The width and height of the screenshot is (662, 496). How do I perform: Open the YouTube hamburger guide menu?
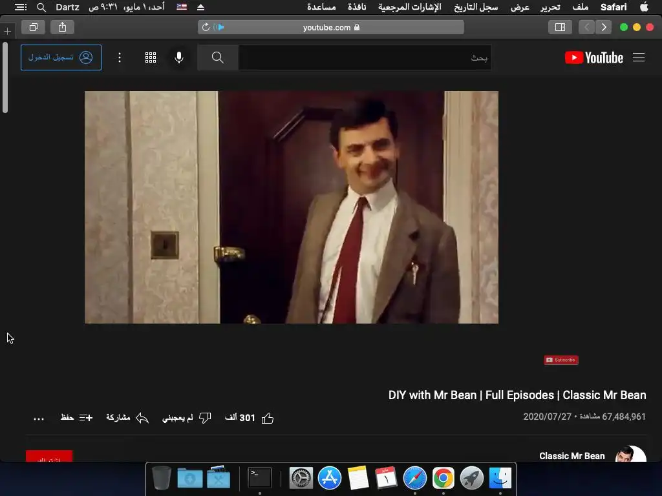click(638, 57)
